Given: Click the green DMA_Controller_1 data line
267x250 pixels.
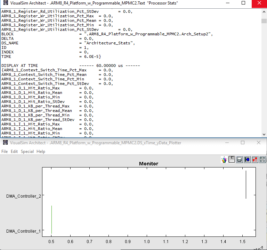Looking at the screenshot, I should pos(51,220).
